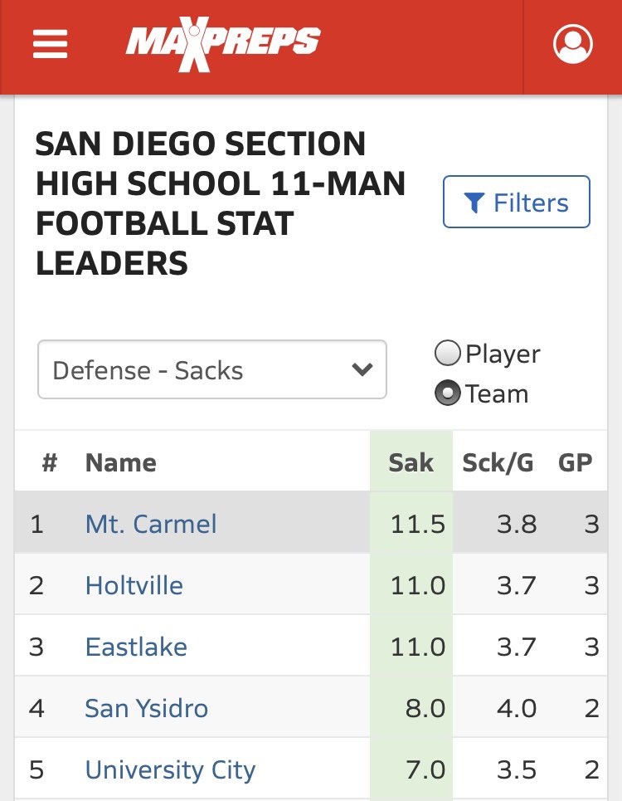Click the funnel icon in Filters
The image size is (622, 801).
pos(474,202)
